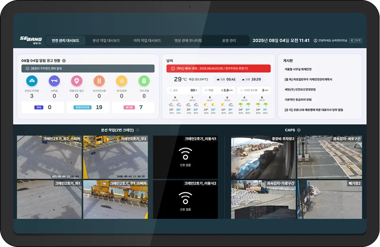Click the 로그아웃 button
Screen dimensions: 380x247
355,40
